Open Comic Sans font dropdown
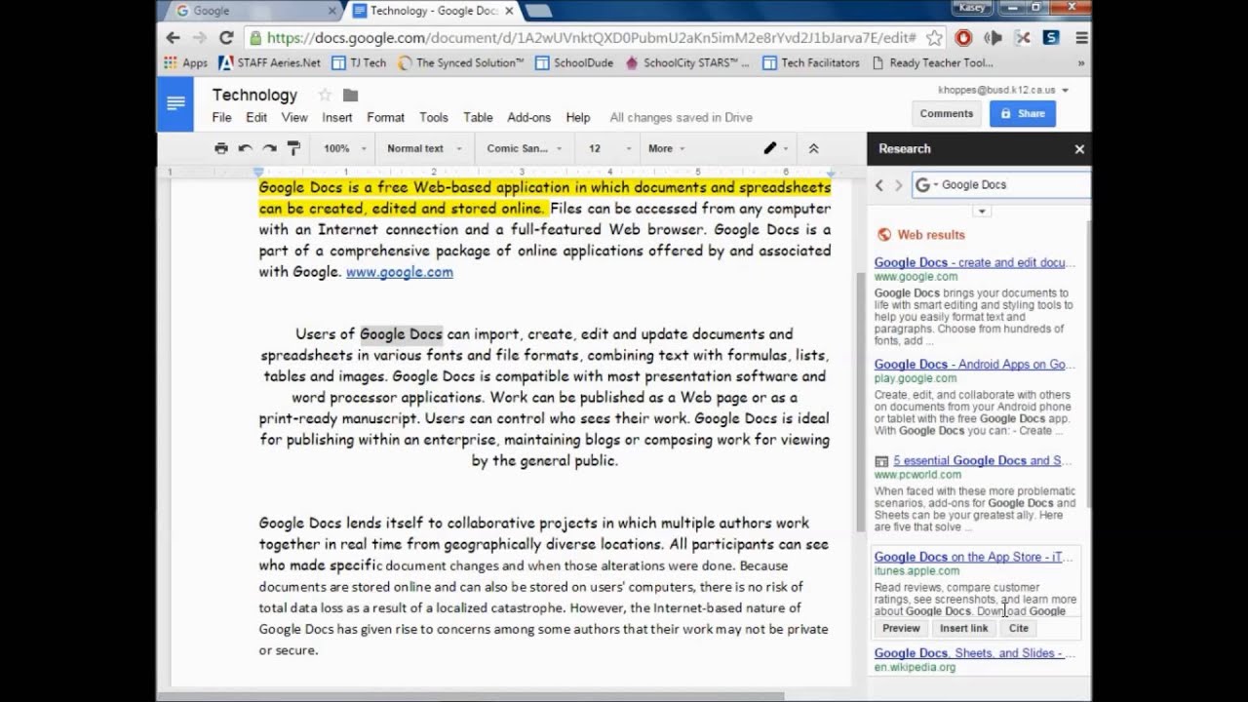 pyautogui.click(x=525, y=148)
